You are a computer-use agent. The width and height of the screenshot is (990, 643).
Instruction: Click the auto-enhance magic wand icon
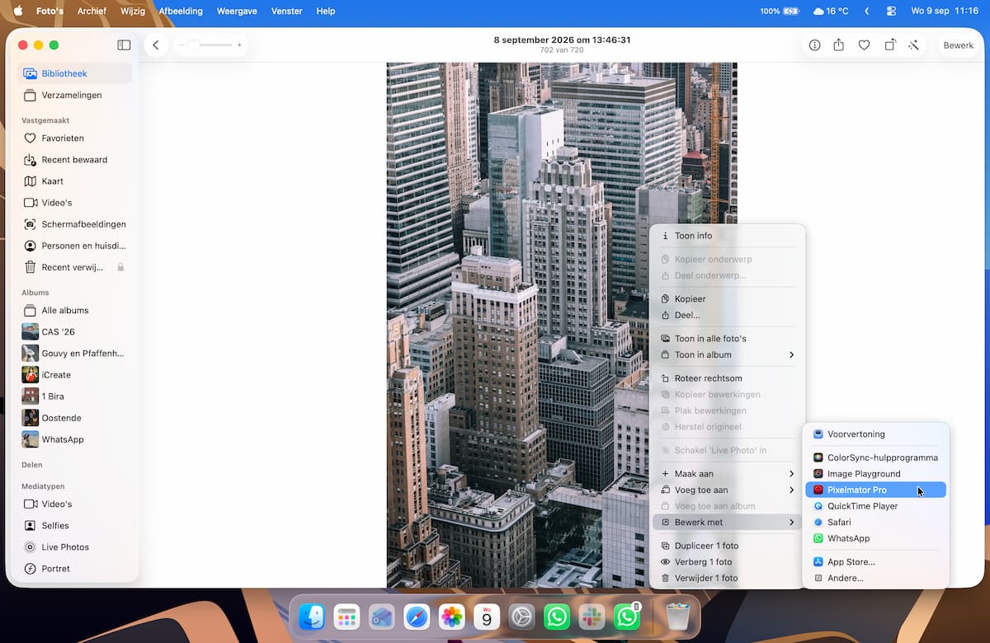tap(914, 45)
